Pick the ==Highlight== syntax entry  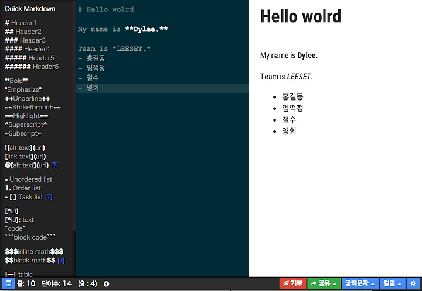pos(26,116)
